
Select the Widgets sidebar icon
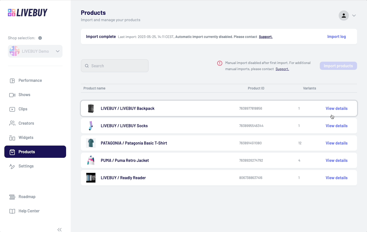[x=12, y=137]
